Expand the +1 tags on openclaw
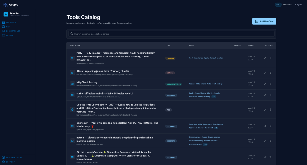The height and width of the screenshot is (165, 307). pyautogui.click(x=216, y=128)
